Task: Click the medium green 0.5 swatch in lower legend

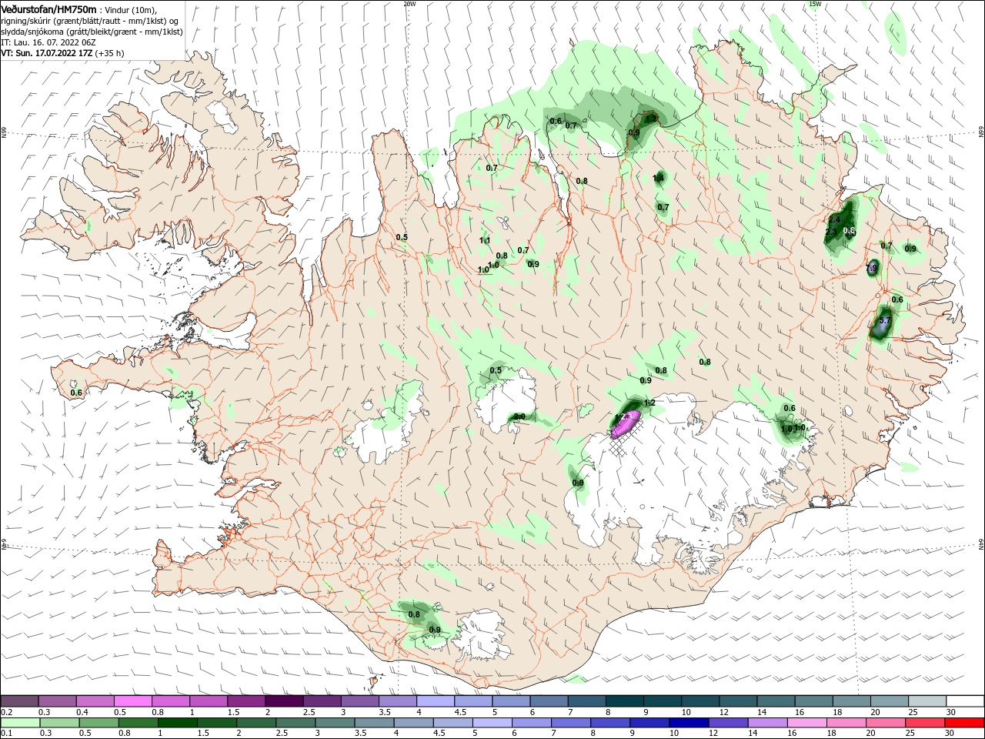Action: 99,723
